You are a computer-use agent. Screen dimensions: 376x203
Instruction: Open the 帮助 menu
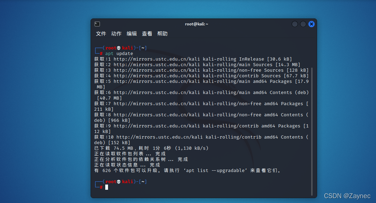click(162, 34)
